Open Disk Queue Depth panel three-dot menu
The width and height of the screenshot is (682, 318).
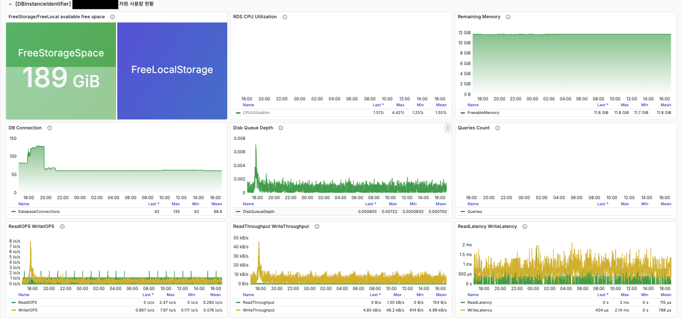coord(447,128)
